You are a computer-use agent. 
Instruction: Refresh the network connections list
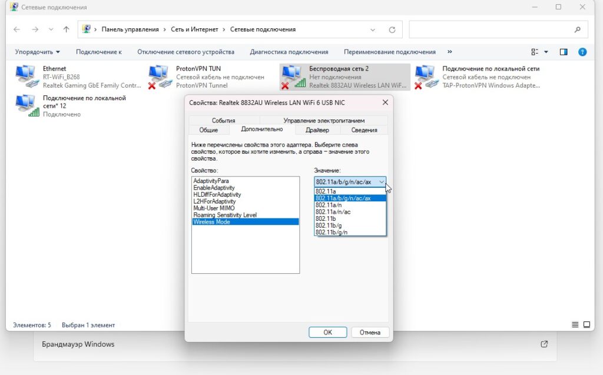[392, 29]
